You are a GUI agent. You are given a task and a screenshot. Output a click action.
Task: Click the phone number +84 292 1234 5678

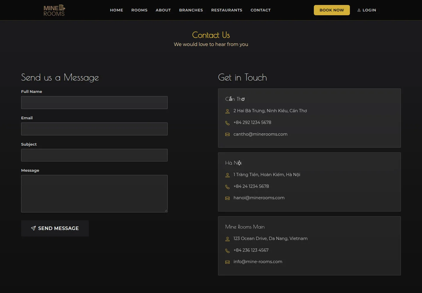coord(252,122)
